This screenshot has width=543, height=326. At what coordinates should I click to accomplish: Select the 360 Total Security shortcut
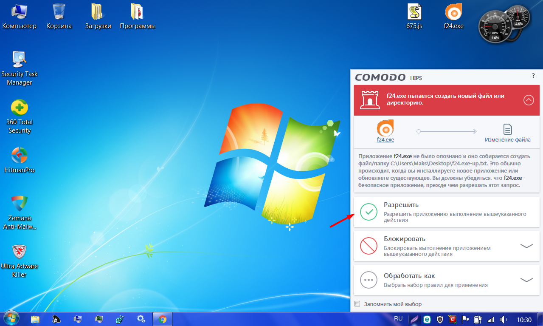tap(20, 116)
